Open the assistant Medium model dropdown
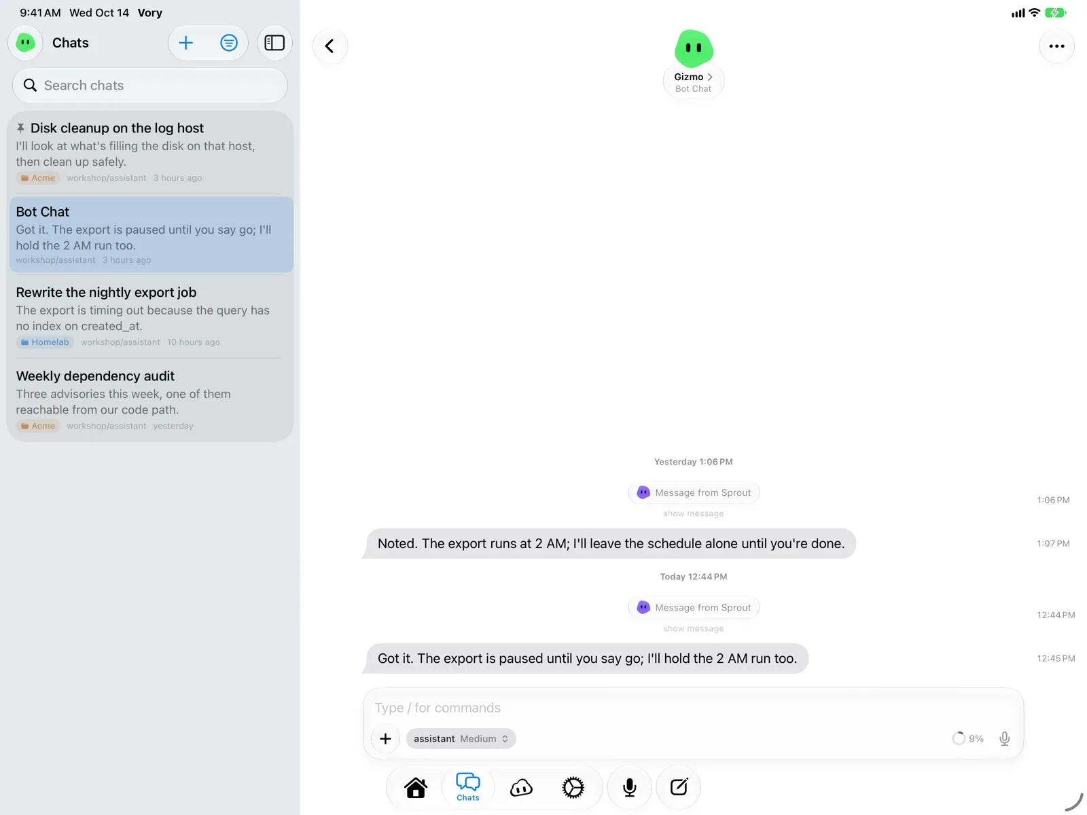 (461, 738)
